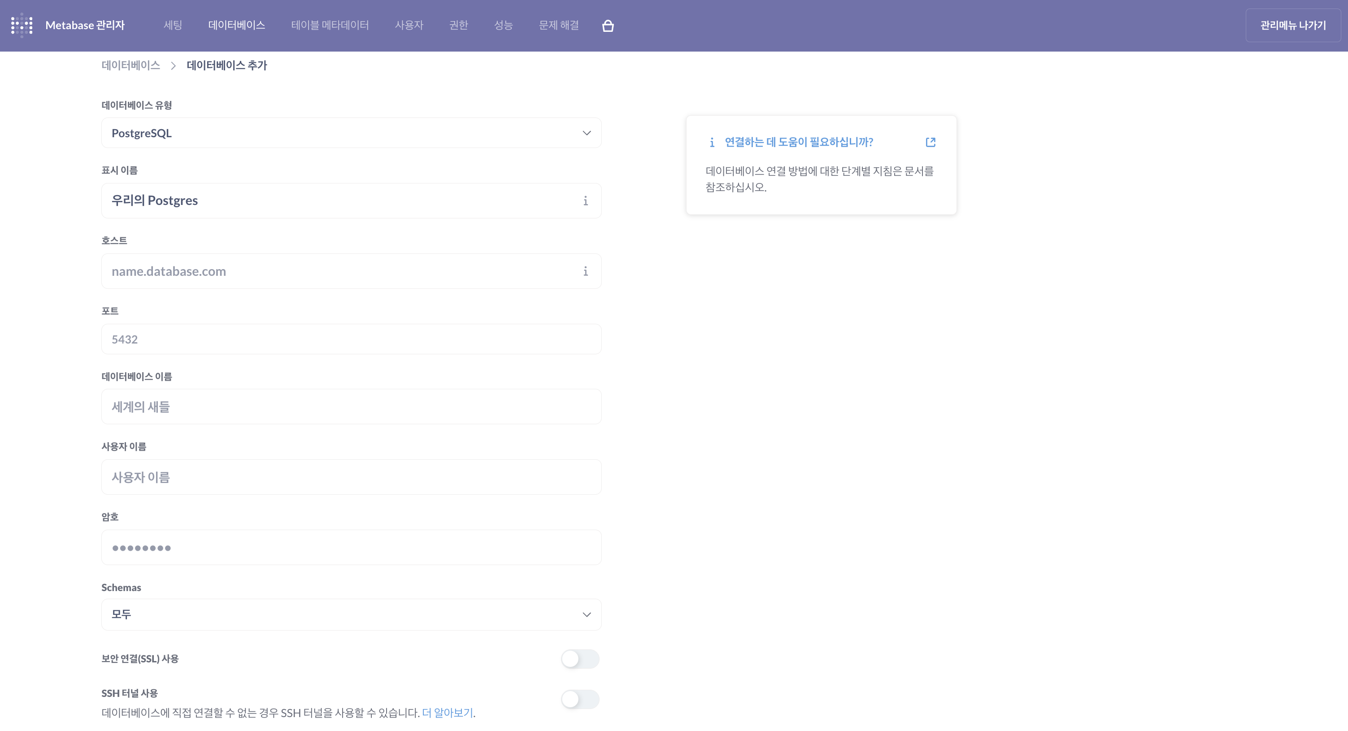Open the 세팅 menu item
This screenshot has height=731, width=1348.
[x=172, y=25]
